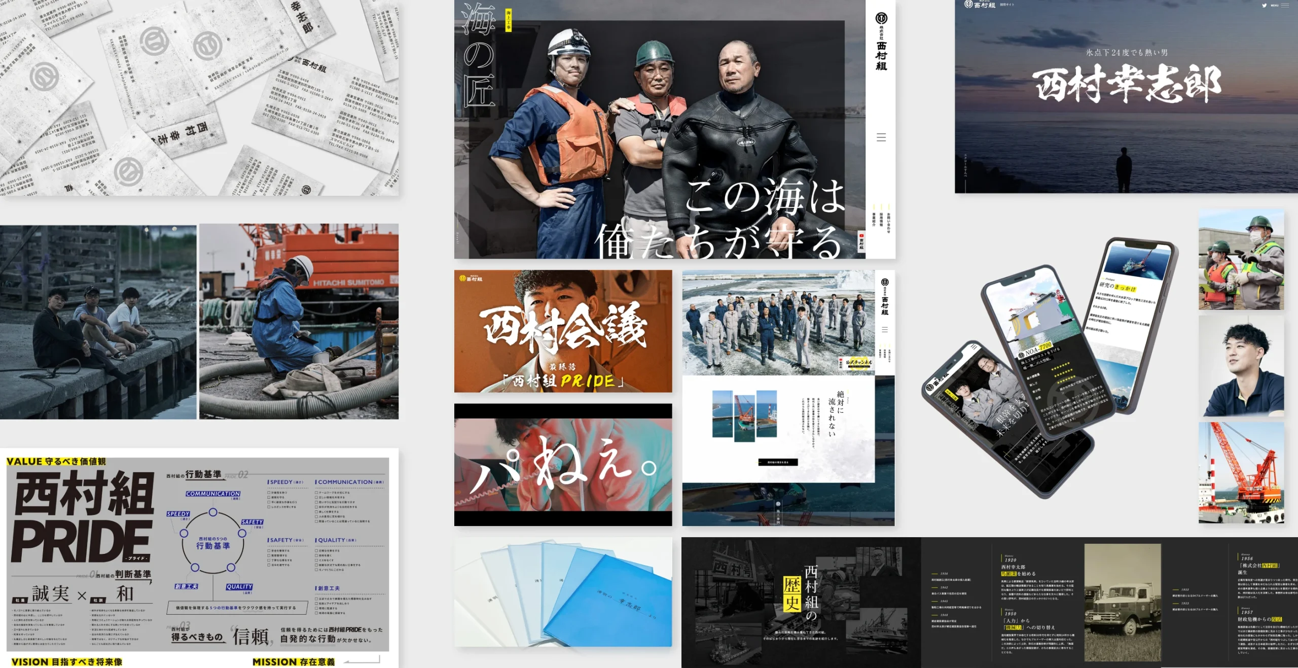The image size is (1298, 668).
Task: Click the VALUE 守るべき価値観 heading
Action: (56, 462)
